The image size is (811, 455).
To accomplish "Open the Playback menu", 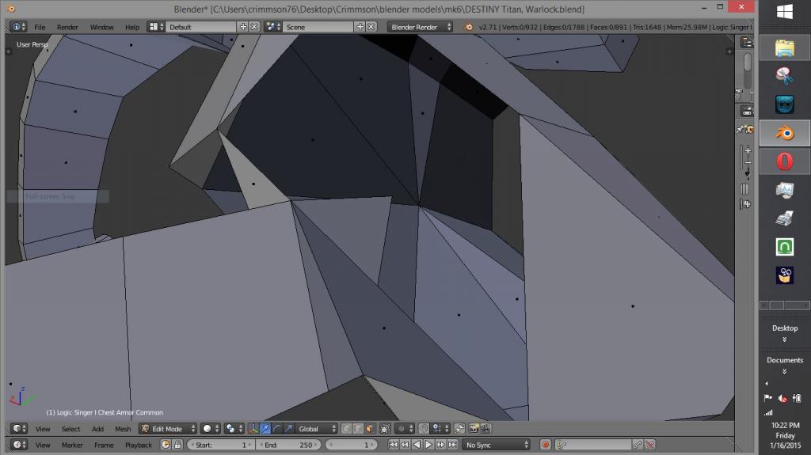I will point(139,446).
